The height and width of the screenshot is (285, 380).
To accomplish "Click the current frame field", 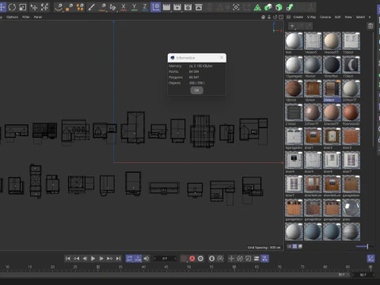I will pos(165,258).
